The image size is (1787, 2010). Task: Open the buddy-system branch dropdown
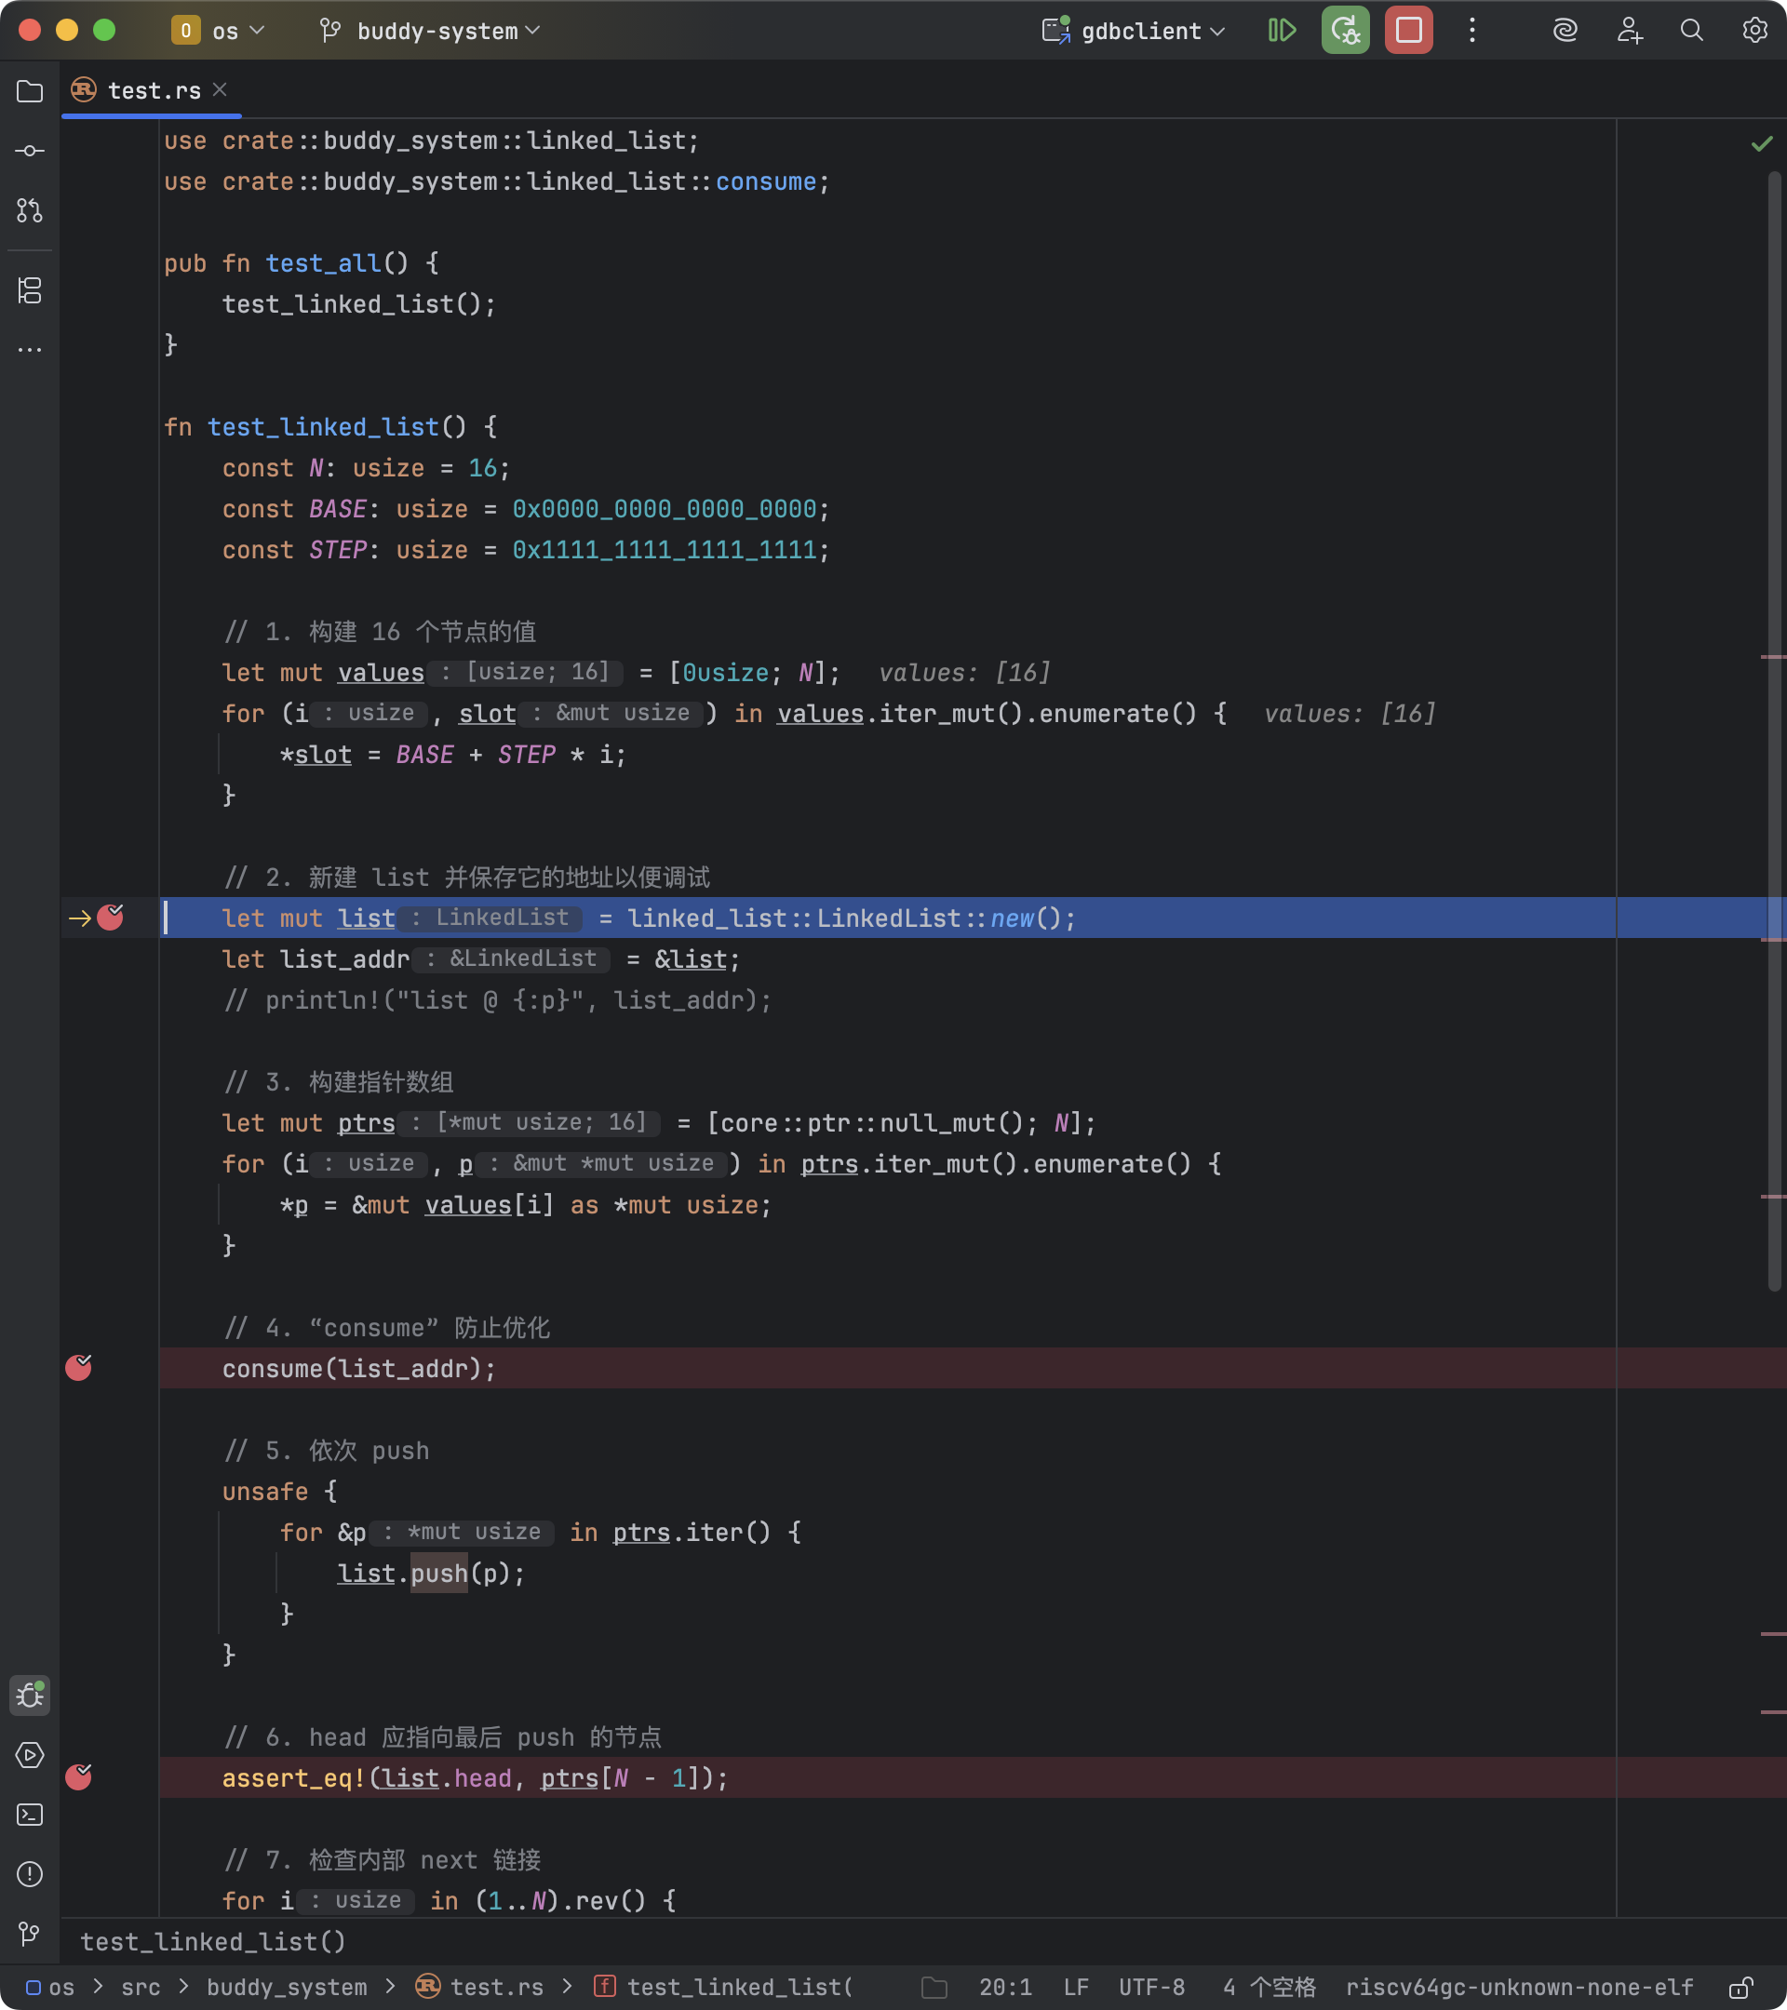(x=430, y=31)
